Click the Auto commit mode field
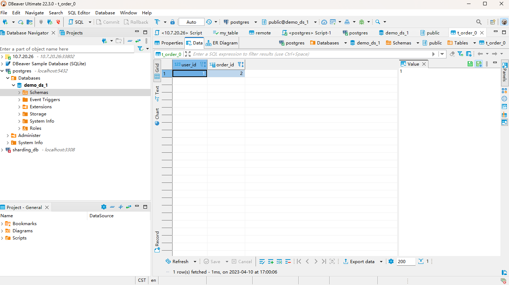This screenshot has width=509, height=285. click(191, 22)
